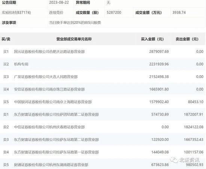Click the 无 value beside 异常期间

click(108, 3)
